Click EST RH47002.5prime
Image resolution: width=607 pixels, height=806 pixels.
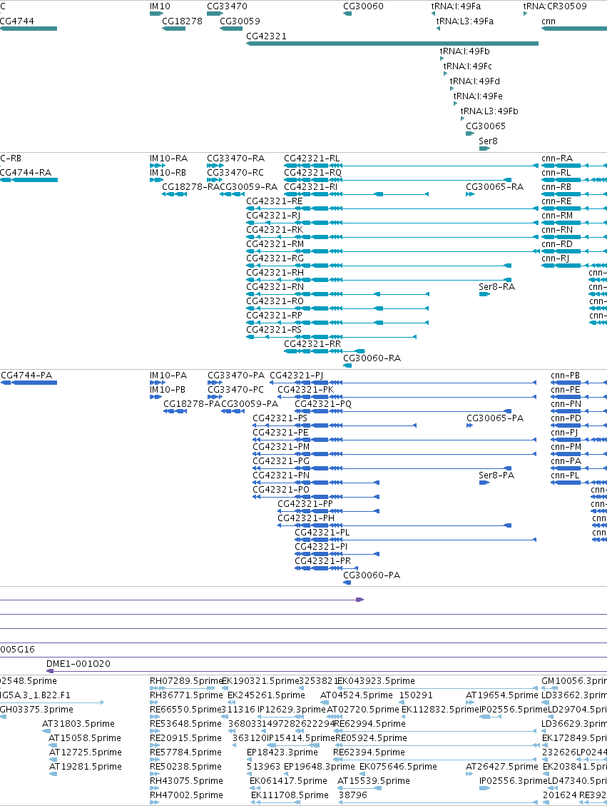(x=186, y=795)
